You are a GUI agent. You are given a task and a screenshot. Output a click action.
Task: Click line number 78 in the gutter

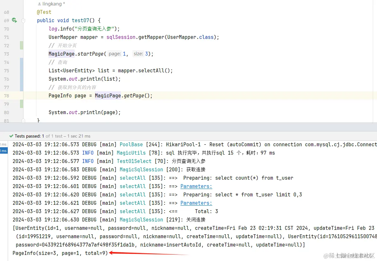click(6, 96)
